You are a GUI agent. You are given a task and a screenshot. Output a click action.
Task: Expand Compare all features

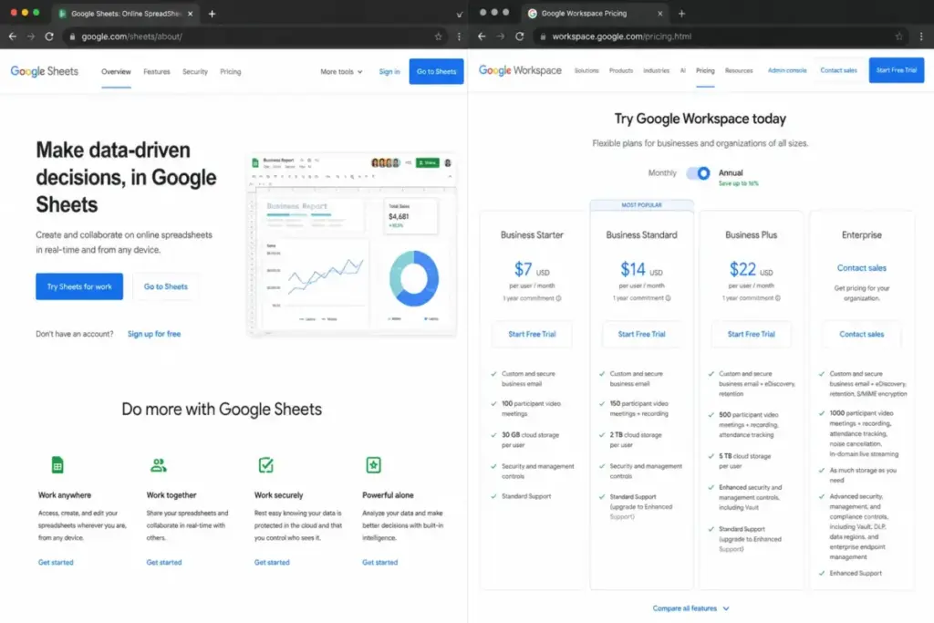tap(690, 608)
